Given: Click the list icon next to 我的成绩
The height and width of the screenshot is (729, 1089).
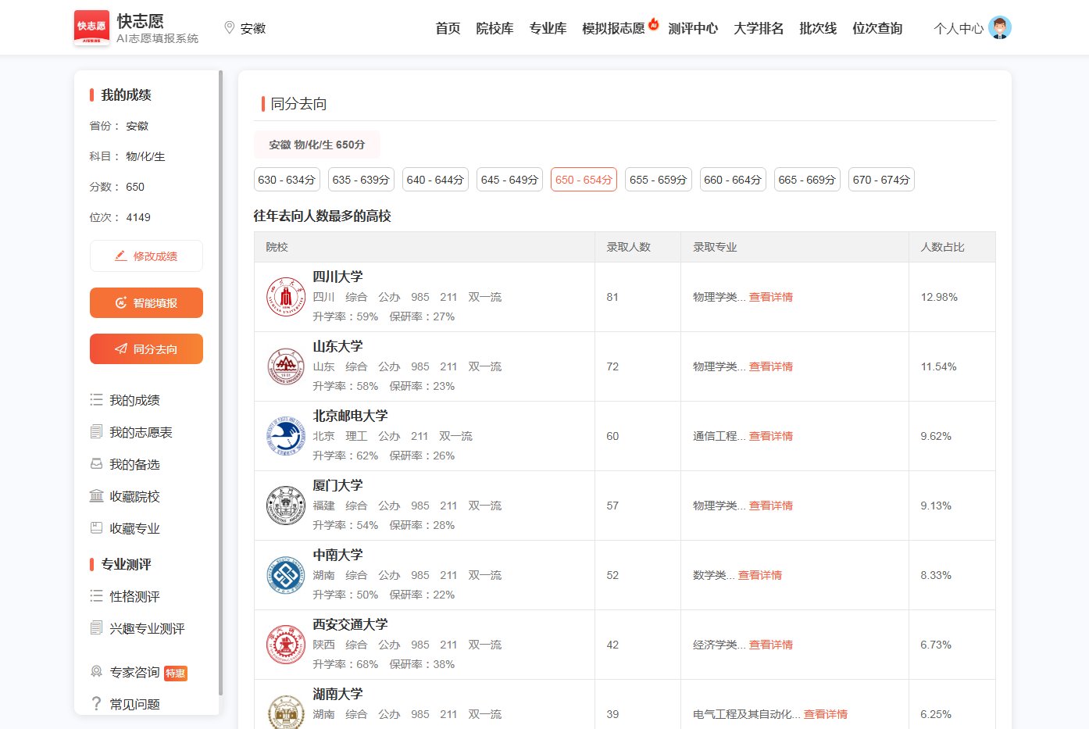Looking at the screenshot, I should [96, 399].
